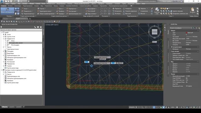Collapse the Стиль печати properties section

tap(198, 51)
